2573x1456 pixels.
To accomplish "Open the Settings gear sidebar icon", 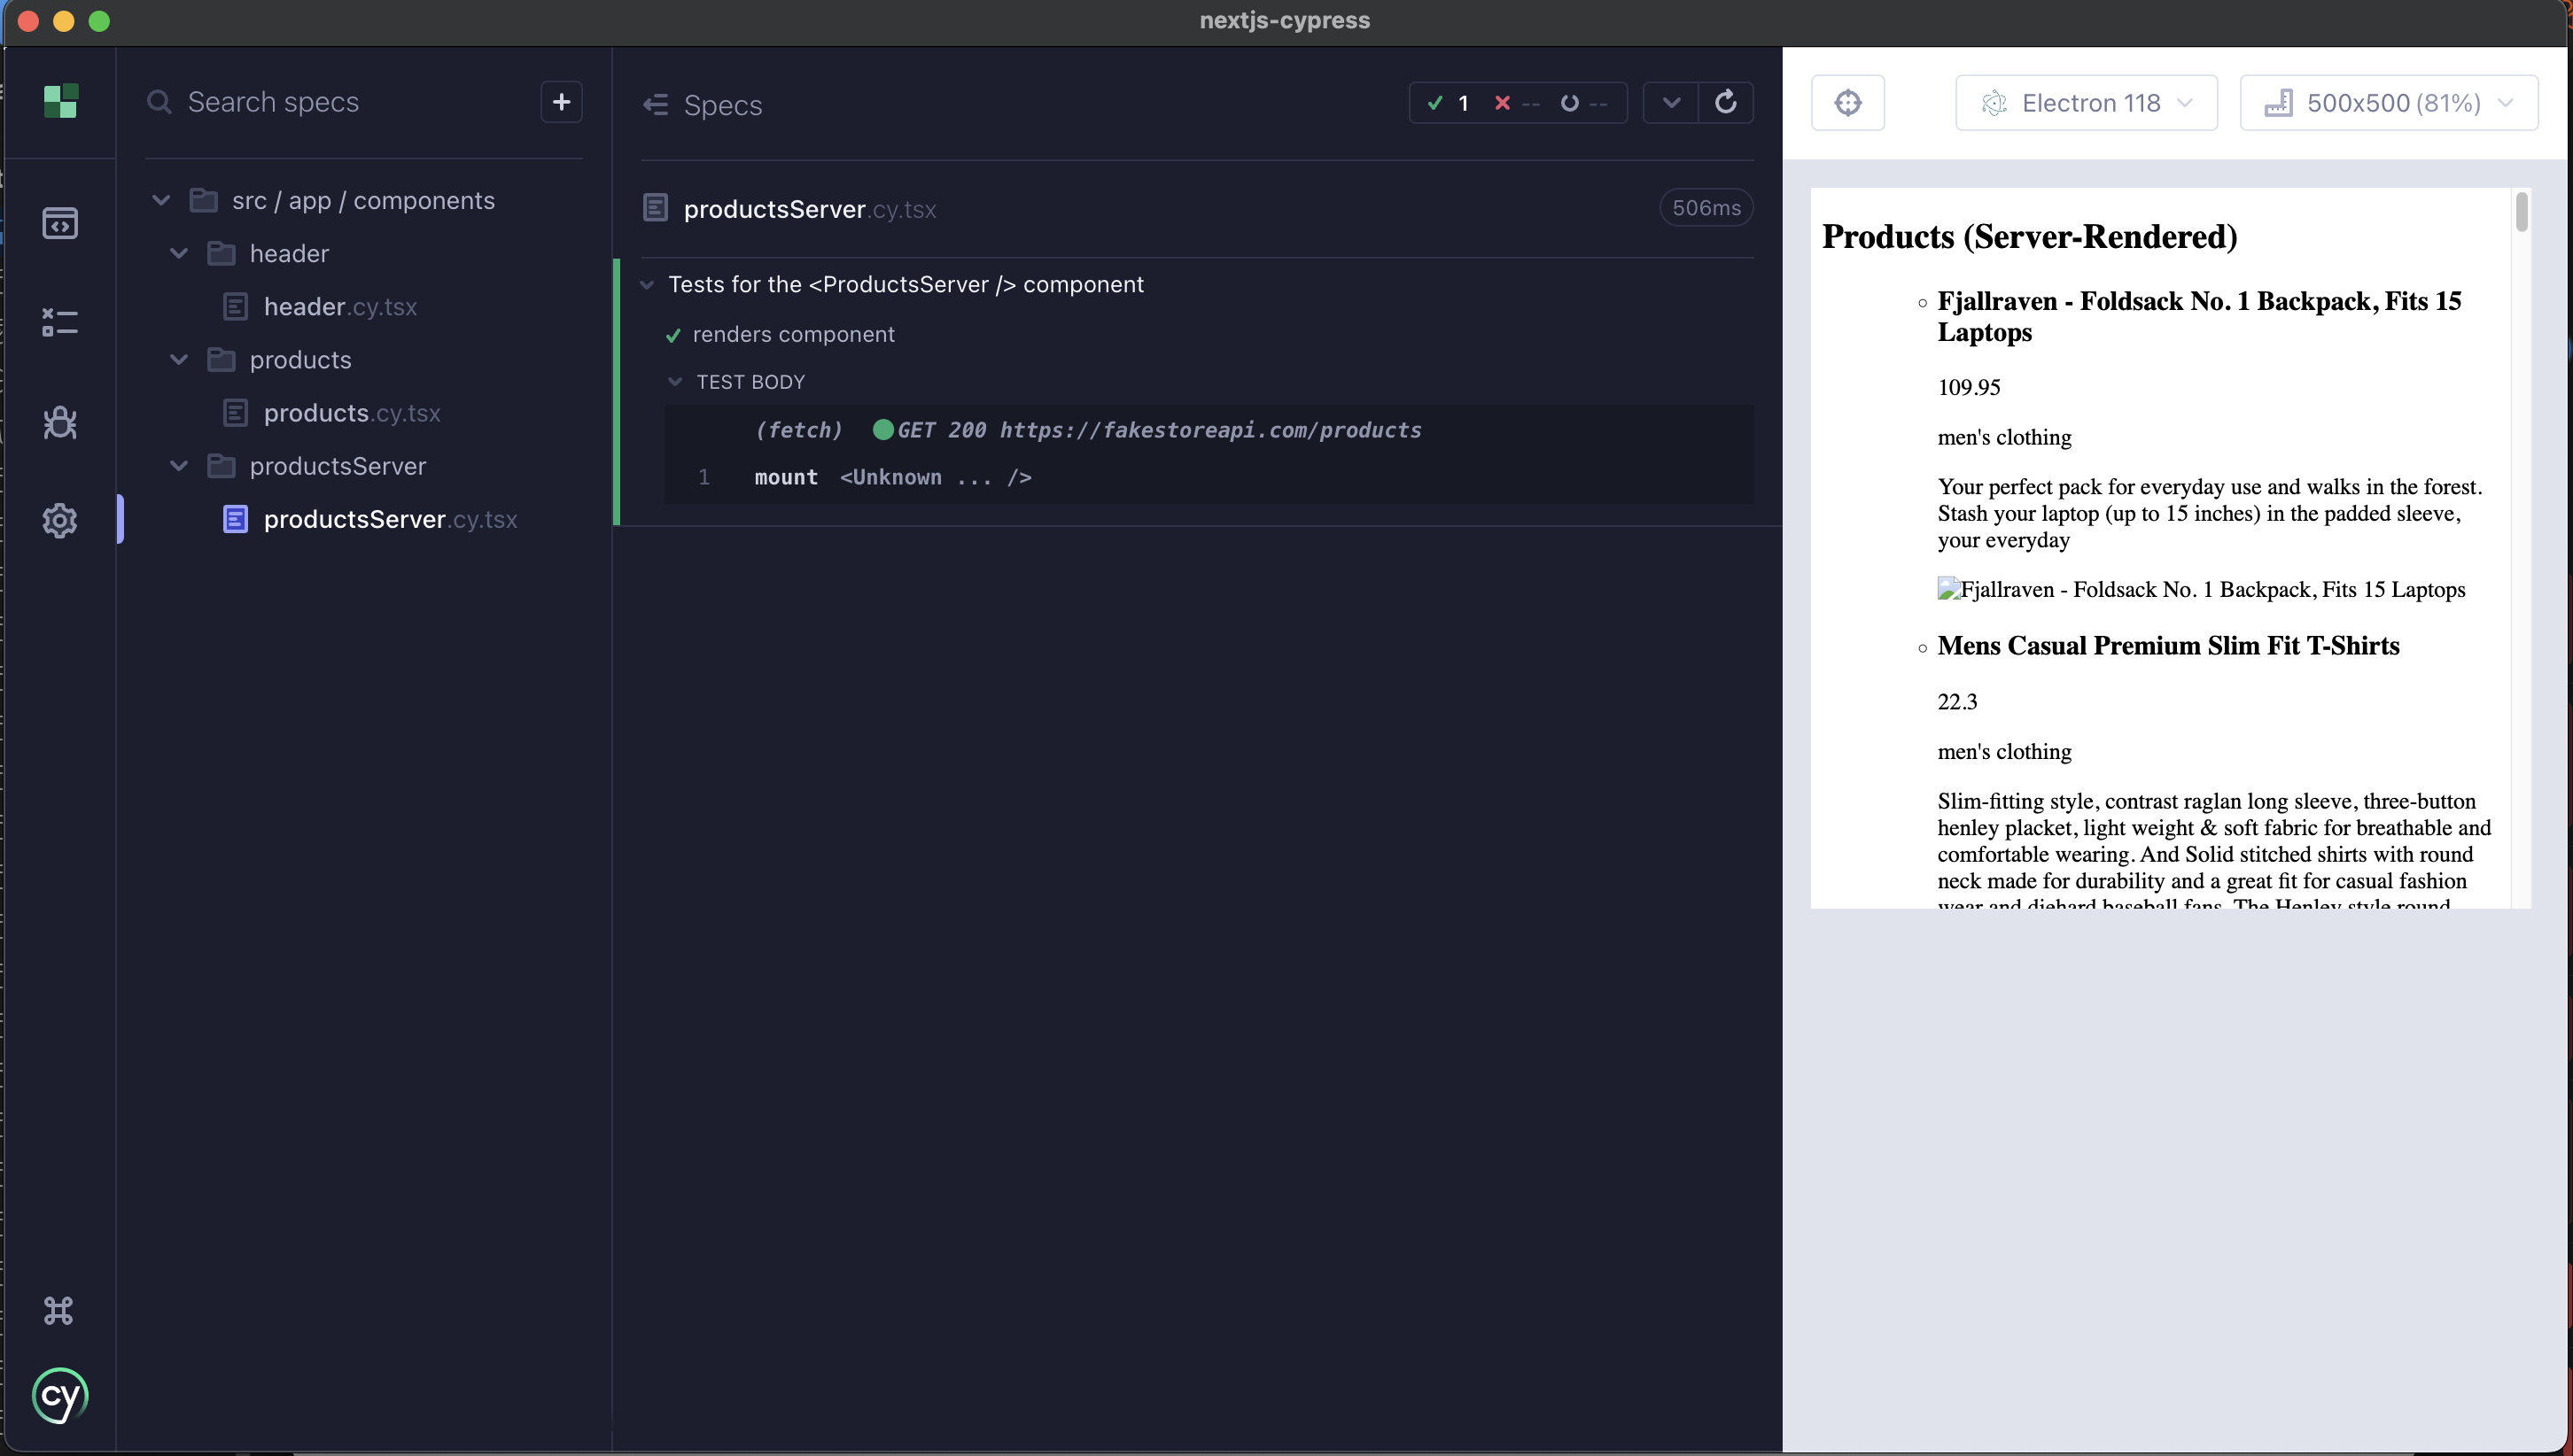I will point(60,520).
